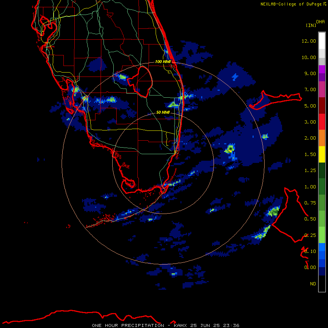The height and width of the screenshot is (328, 328).
Task: Click the ND legend label
Action: point(313,284)
